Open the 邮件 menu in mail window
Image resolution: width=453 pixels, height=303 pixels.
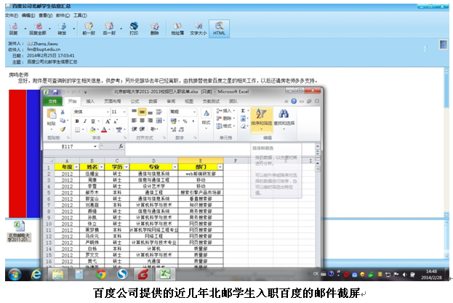tap(63, 15)
